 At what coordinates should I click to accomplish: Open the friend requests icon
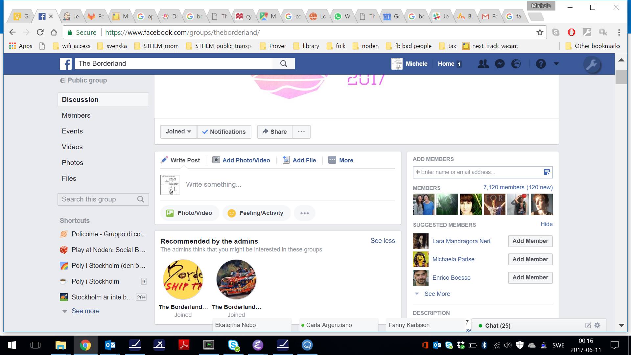point(483,64)
